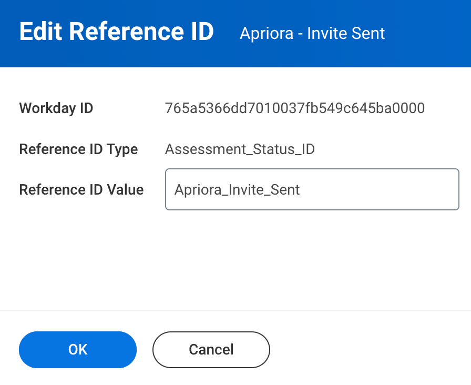Image resolution: width=471 pixels, height=385 pixels.
Task: Click the Workday ID label
Action: [x=56, y=108]
